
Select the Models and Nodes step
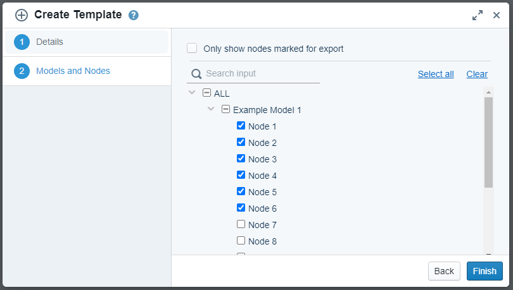[x=73, y=71]
